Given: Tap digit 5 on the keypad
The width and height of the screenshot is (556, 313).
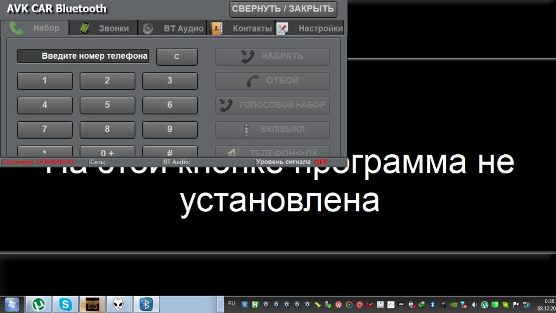Looking at the screenshot, I should point(107,105).
